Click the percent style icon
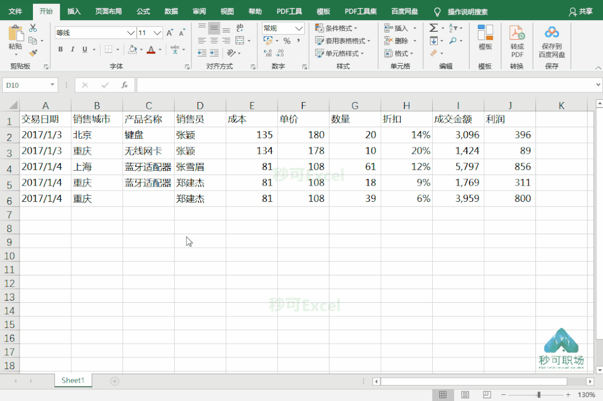603x401 pixels. click(286, 40)
